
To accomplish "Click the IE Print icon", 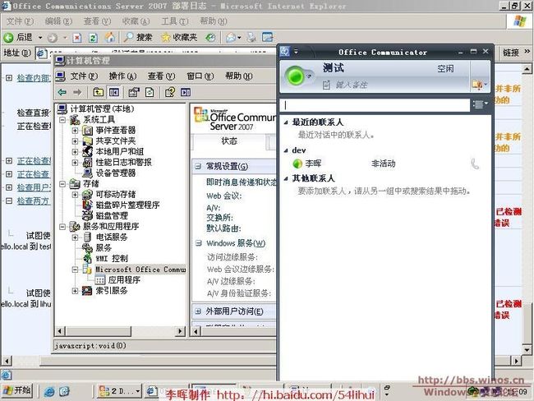I will click(x=251, y=37).
